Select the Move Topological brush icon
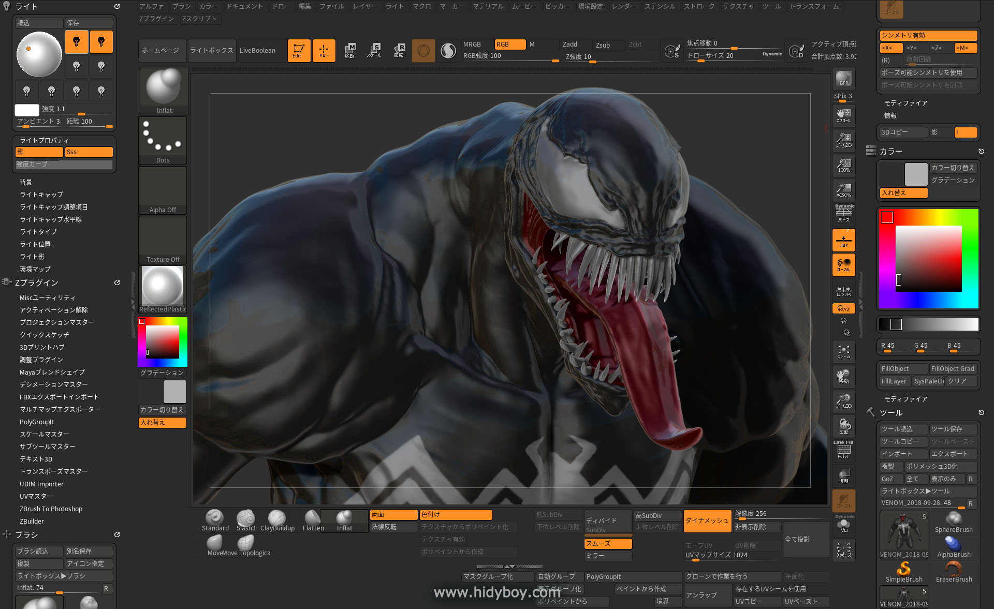This screenshot has width=994, height=609. [246, 545]
